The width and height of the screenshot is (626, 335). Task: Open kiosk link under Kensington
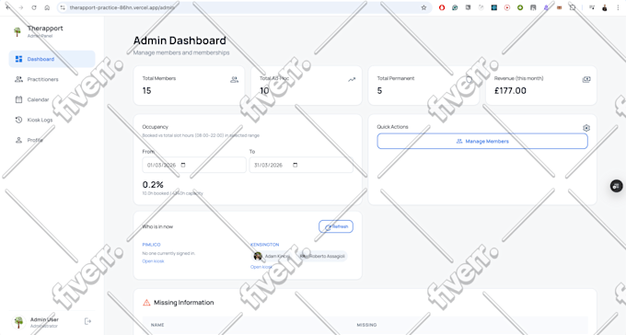[261, 267]
